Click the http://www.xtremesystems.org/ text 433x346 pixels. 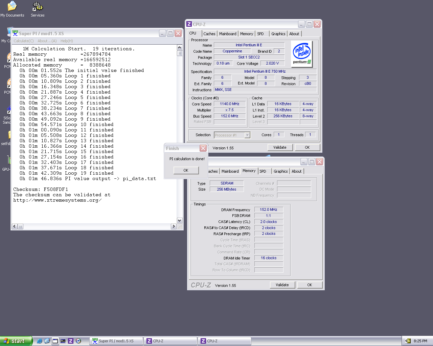(57, 200)
